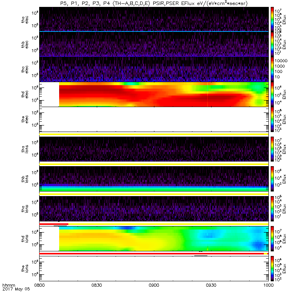Select the 'the ions' axis label
Viewport: 288px width, 307px height.
click(25, 268)
